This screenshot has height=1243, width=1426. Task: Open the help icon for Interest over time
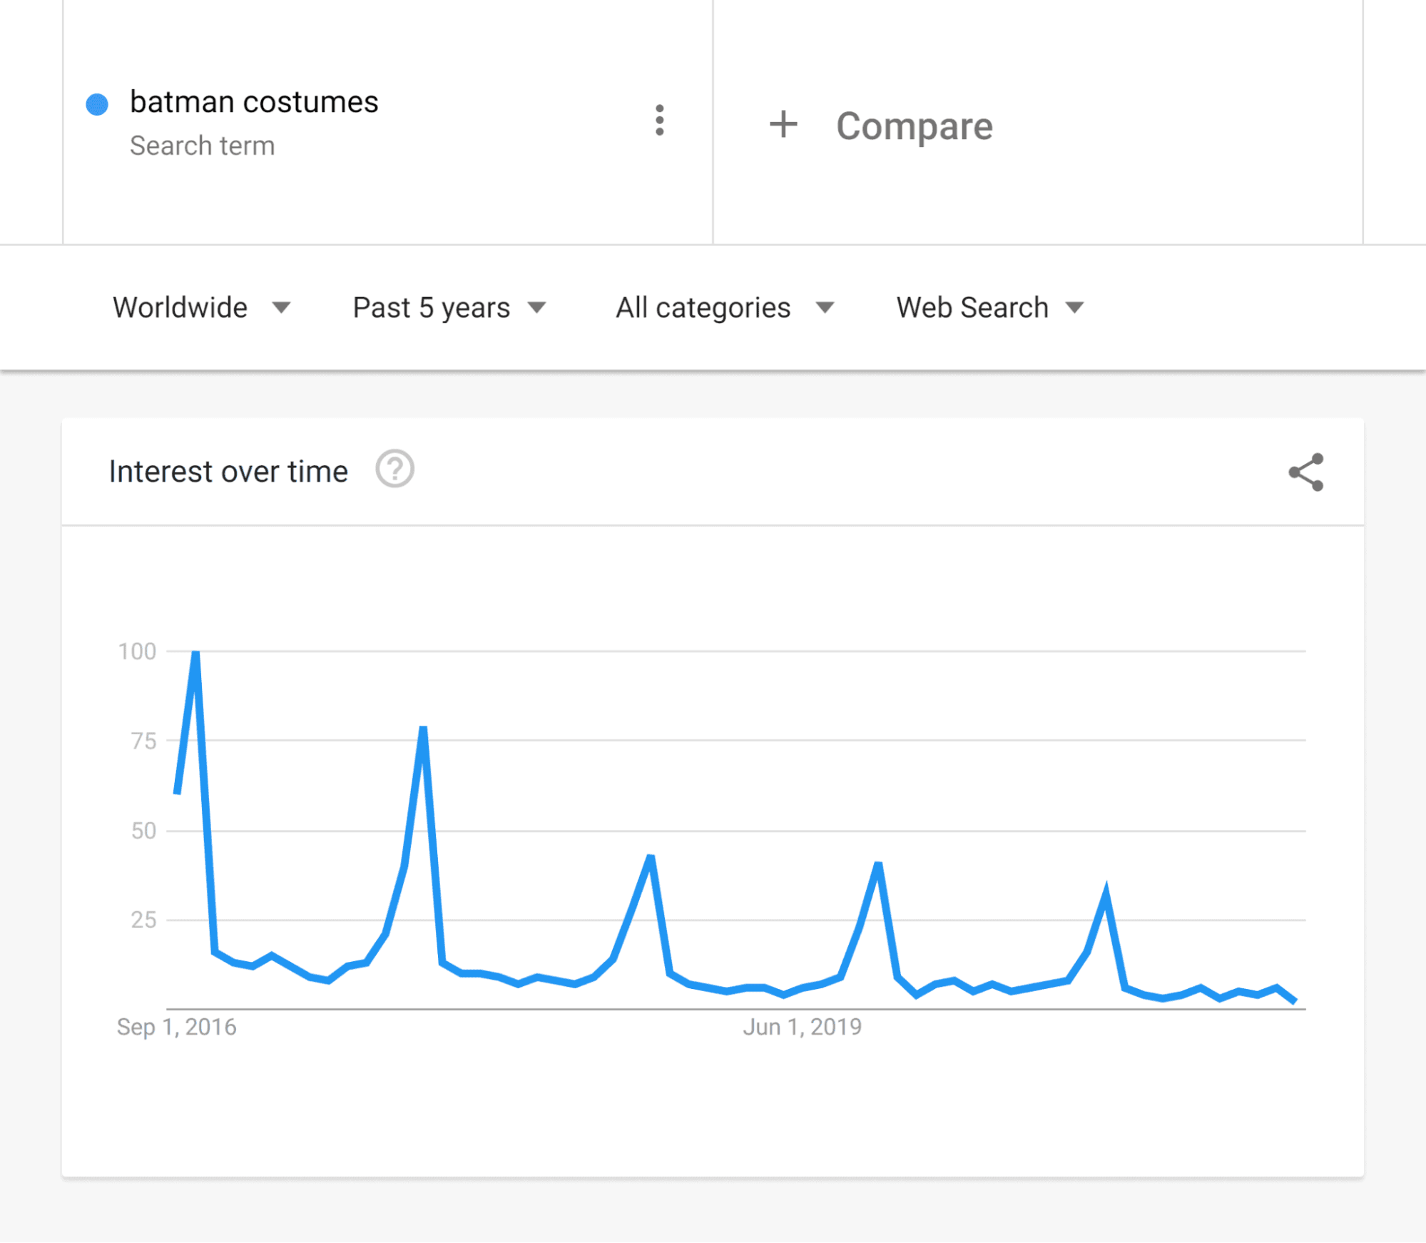[394, 469]
